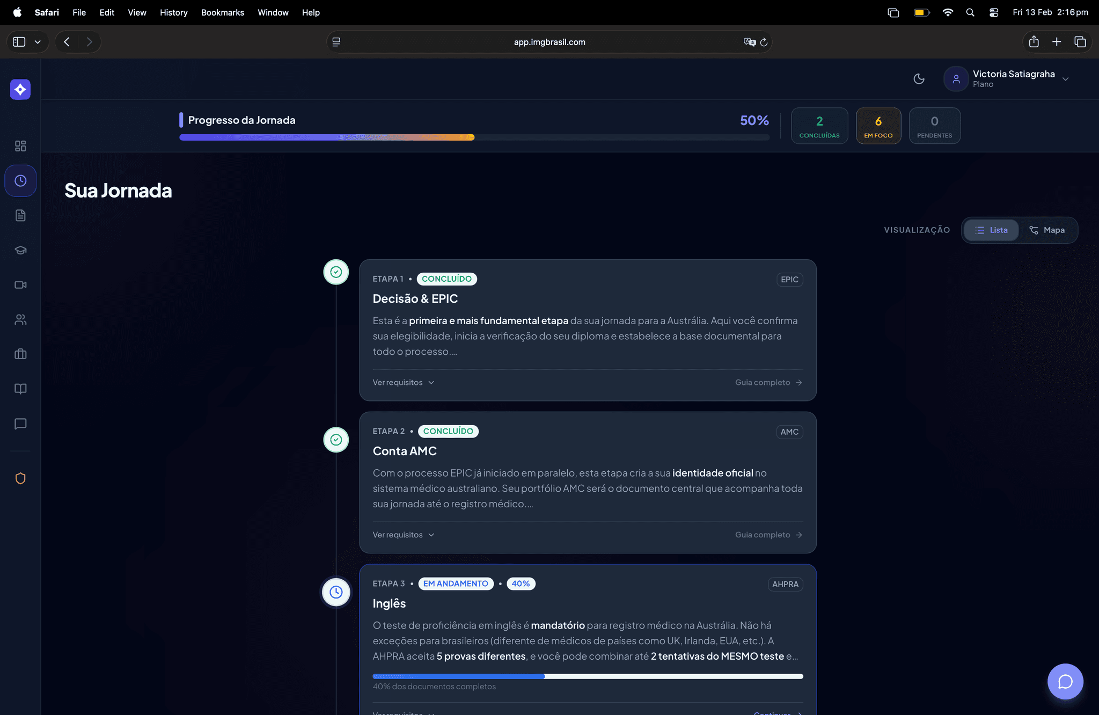Switch visualization to Mapa view
This screenshot has width=1099, height=715.
[x=1047, y=230]
